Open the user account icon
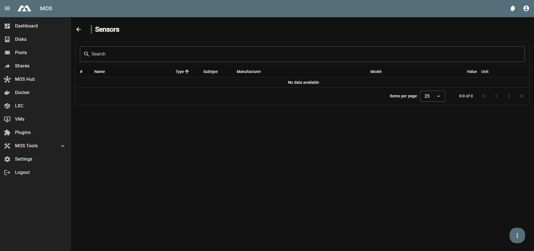The width and height of the screenshot is (534, 251). point(526,9)
